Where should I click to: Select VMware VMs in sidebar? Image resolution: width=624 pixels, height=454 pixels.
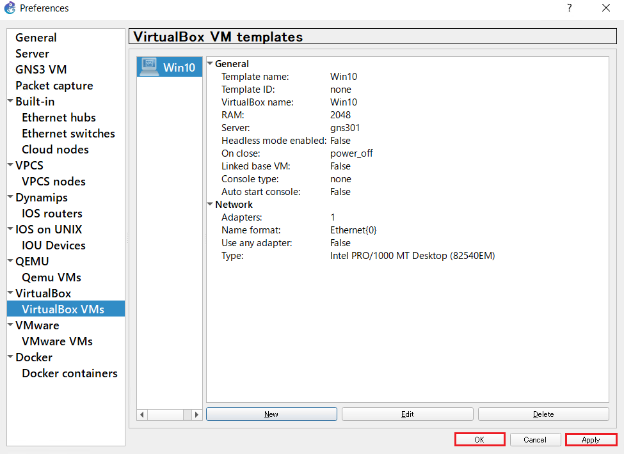pyautogui.click(x=58, y=341)
